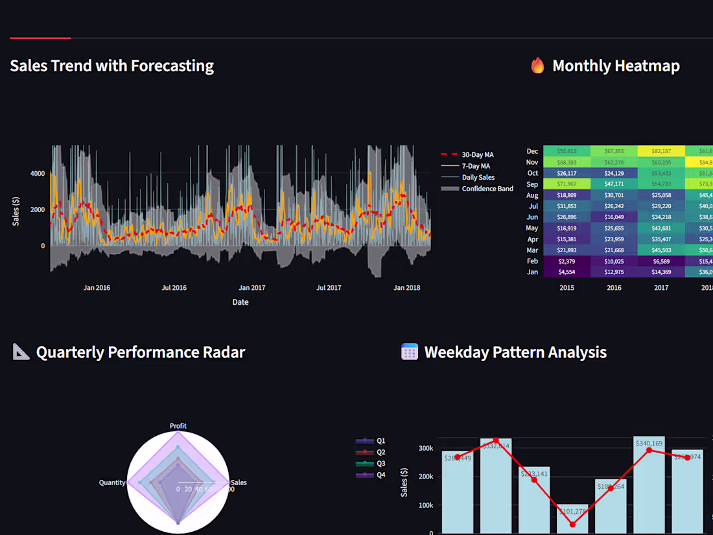Click the Dec row label in the heatmap
This screenshot has height=535, width=713.
532,150
